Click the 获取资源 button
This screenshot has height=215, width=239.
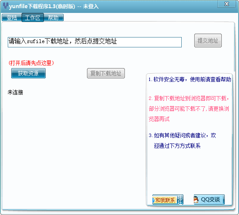[x=28, y=73]
